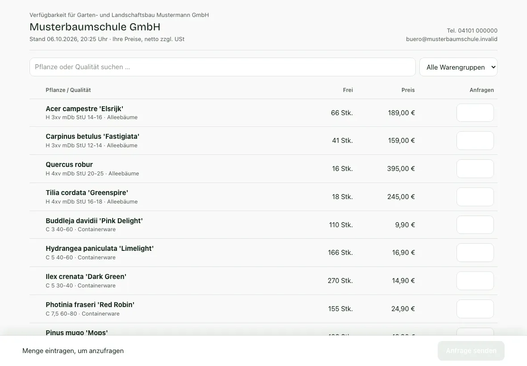
Task: Focus quantity field for Acer campestre 'Elsrijk'
Action: coord(475,113)
